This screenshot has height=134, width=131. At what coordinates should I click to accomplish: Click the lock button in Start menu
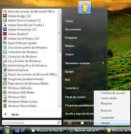(82, 123)
